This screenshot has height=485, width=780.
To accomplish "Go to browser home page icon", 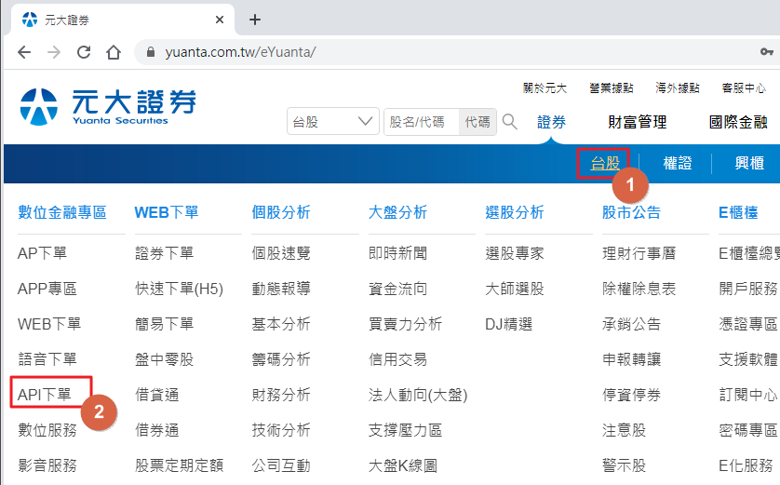I will pos(114,52).
